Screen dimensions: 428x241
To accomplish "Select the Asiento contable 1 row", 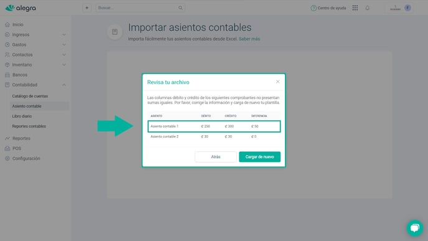I will coord(214,126).
